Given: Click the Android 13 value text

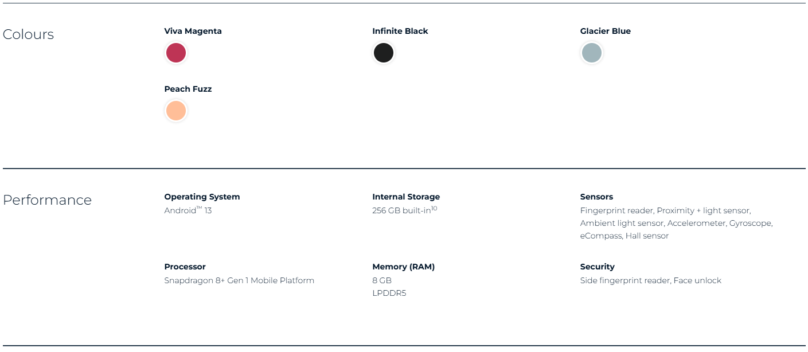Looking at the screenshot, I should coord(188,210).
